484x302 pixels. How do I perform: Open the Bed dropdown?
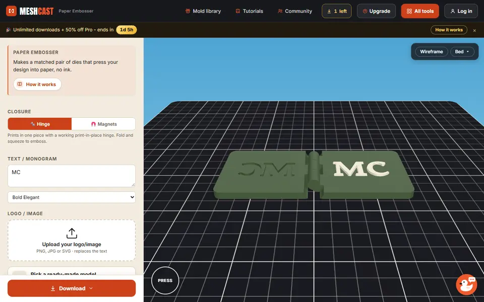pos(462,51)
